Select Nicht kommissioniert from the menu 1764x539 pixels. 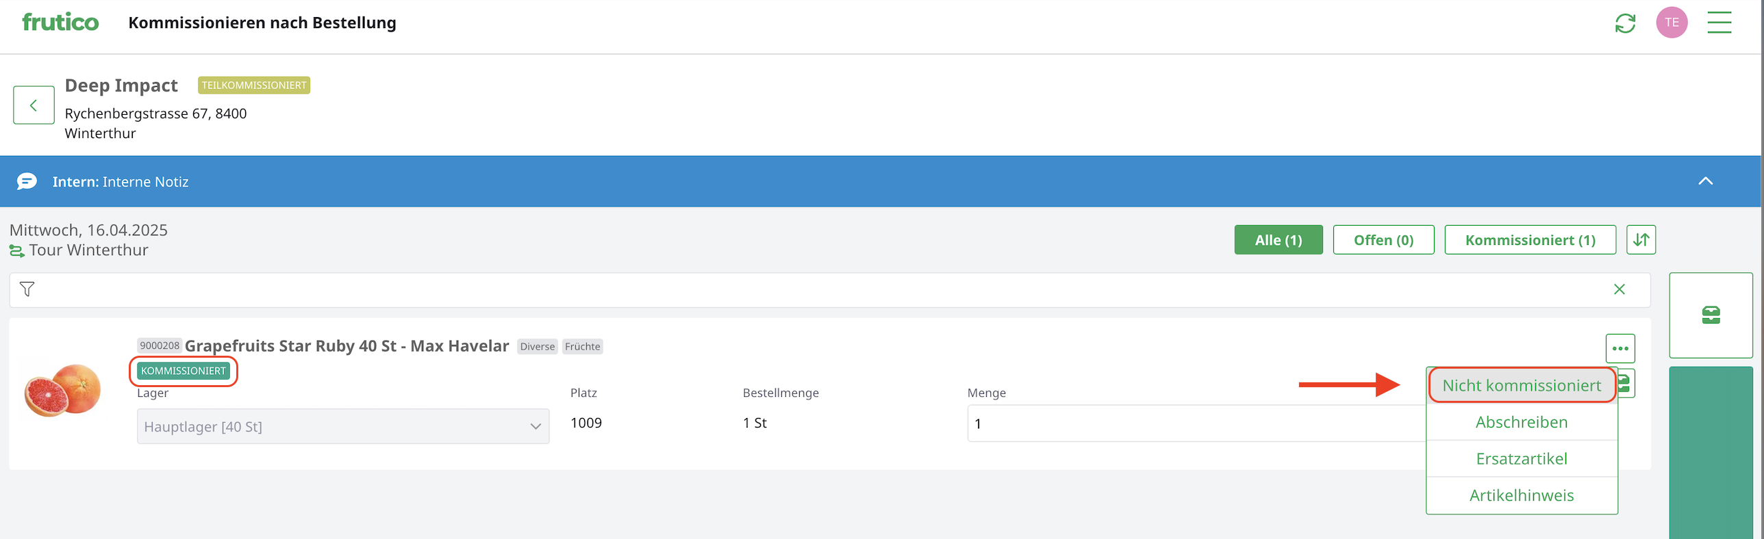[1521, 386]
